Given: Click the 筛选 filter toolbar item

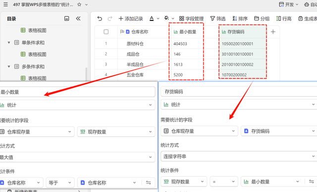Looking at the screenshot, I should tap(218, 19).
